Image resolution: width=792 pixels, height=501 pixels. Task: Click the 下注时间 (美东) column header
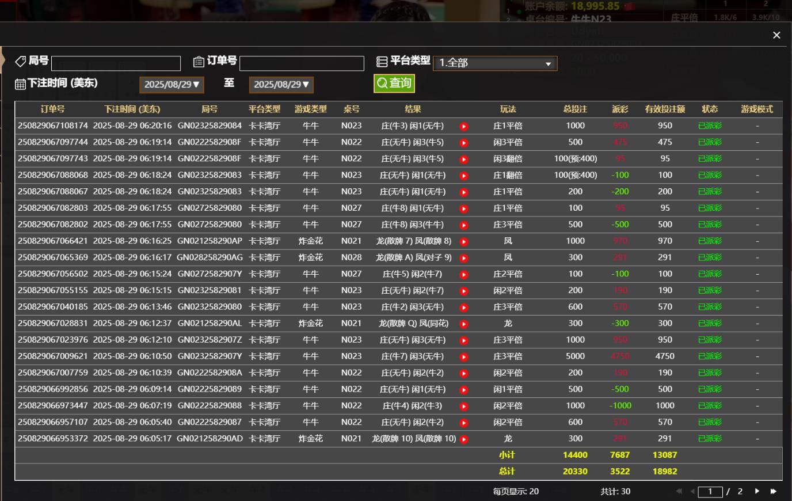coord(132,109)
